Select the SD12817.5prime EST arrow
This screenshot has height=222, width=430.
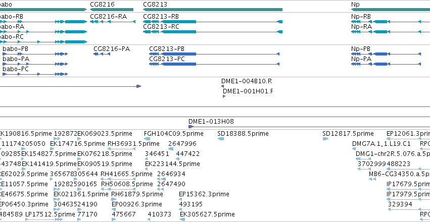tap(325, 139)
